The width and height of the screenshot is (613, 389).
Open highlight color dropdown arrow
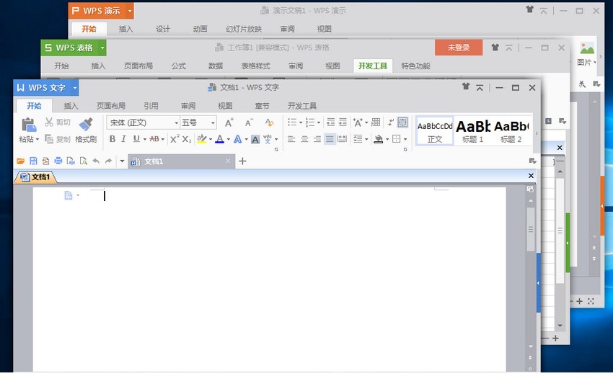(x=211, y=139)
